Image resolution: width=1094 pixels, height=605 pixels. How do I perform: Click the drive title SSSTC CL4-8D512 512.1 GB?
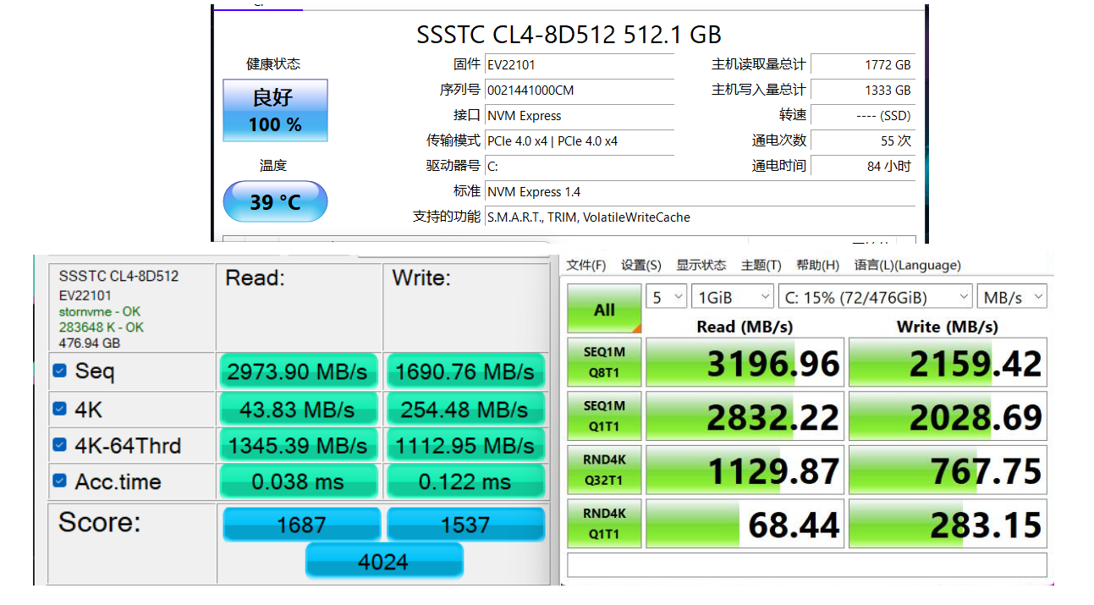click(569, 35)
